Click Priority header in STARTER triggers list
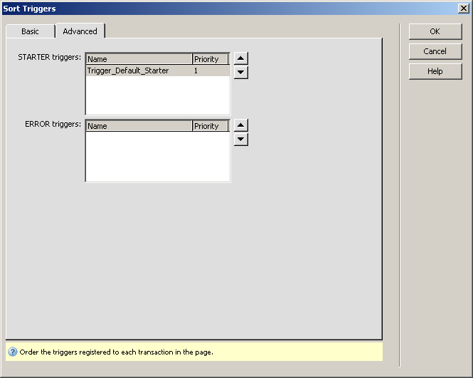This screenshot has width=473, height=378. click(211, 59)
